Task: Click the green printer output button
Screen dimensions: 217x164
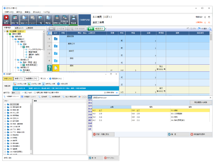Action: (x=96, y=28)
